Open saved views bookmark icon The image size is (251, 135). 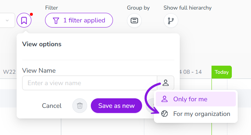coord(24,20)
